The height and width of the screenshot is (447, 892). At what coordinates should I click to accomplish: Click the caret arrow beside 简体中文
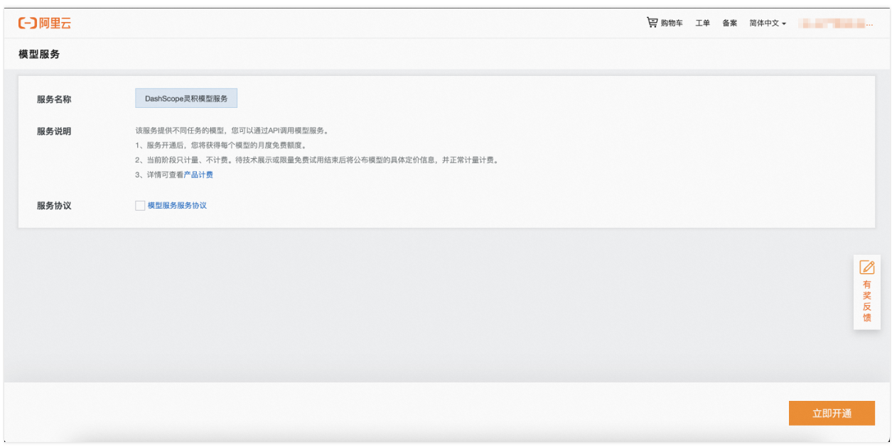[x=785, y=23]
